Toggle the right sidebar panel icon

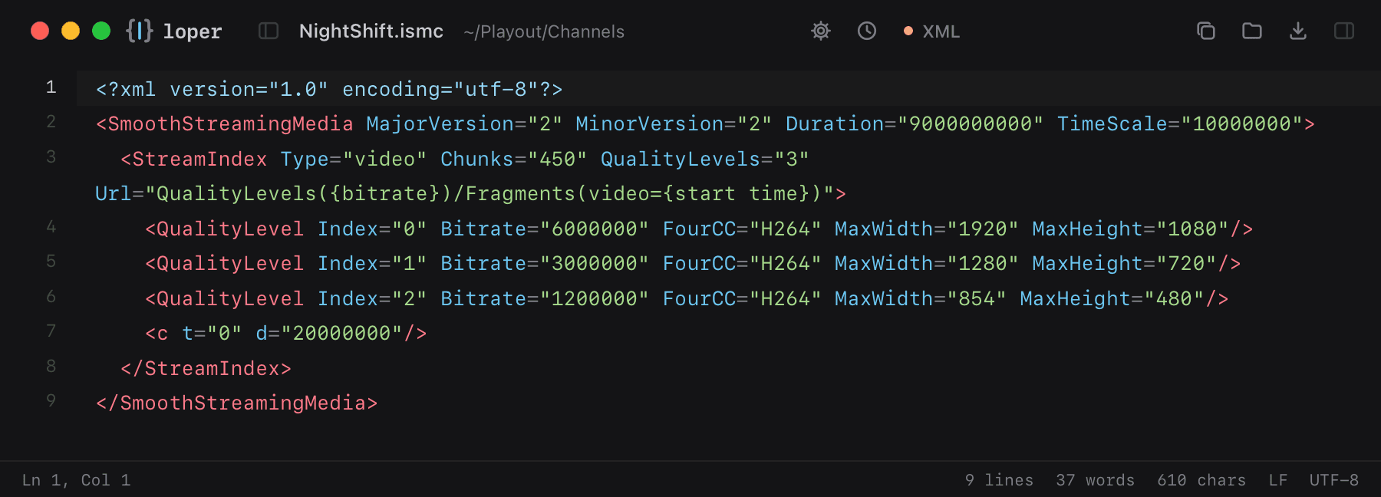[1344, 31]
